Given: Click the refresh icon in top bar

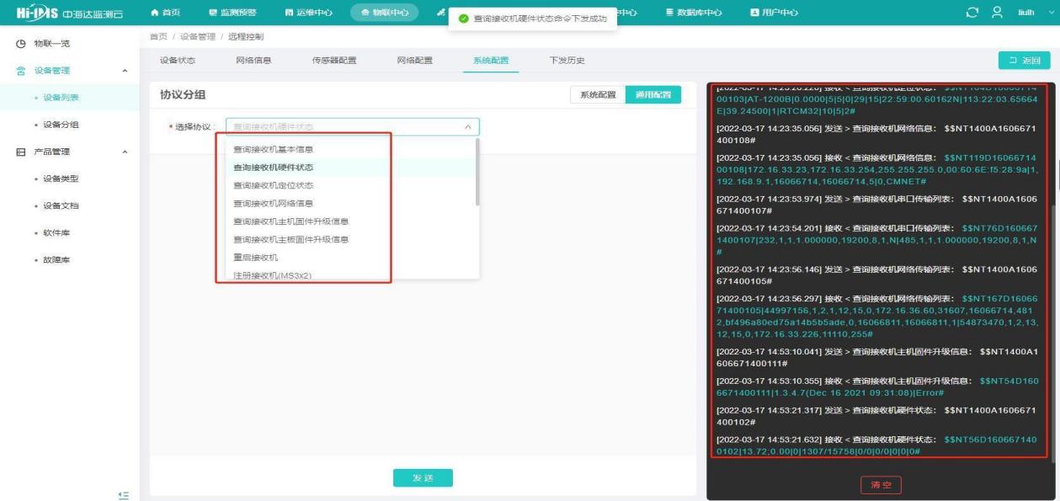Looking at the screenshot, I should (974, 13).
